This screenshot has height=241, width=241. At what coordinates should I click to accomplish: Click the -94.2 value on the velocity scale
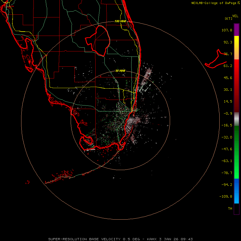[x=227, y=185]
